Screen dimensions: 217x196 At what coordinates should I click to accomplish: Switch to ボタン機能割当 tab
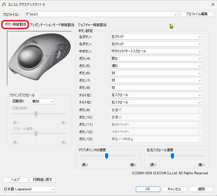point(15,25)
